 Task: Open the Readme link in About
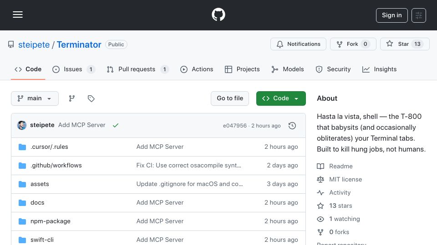[x=335, y=166]
